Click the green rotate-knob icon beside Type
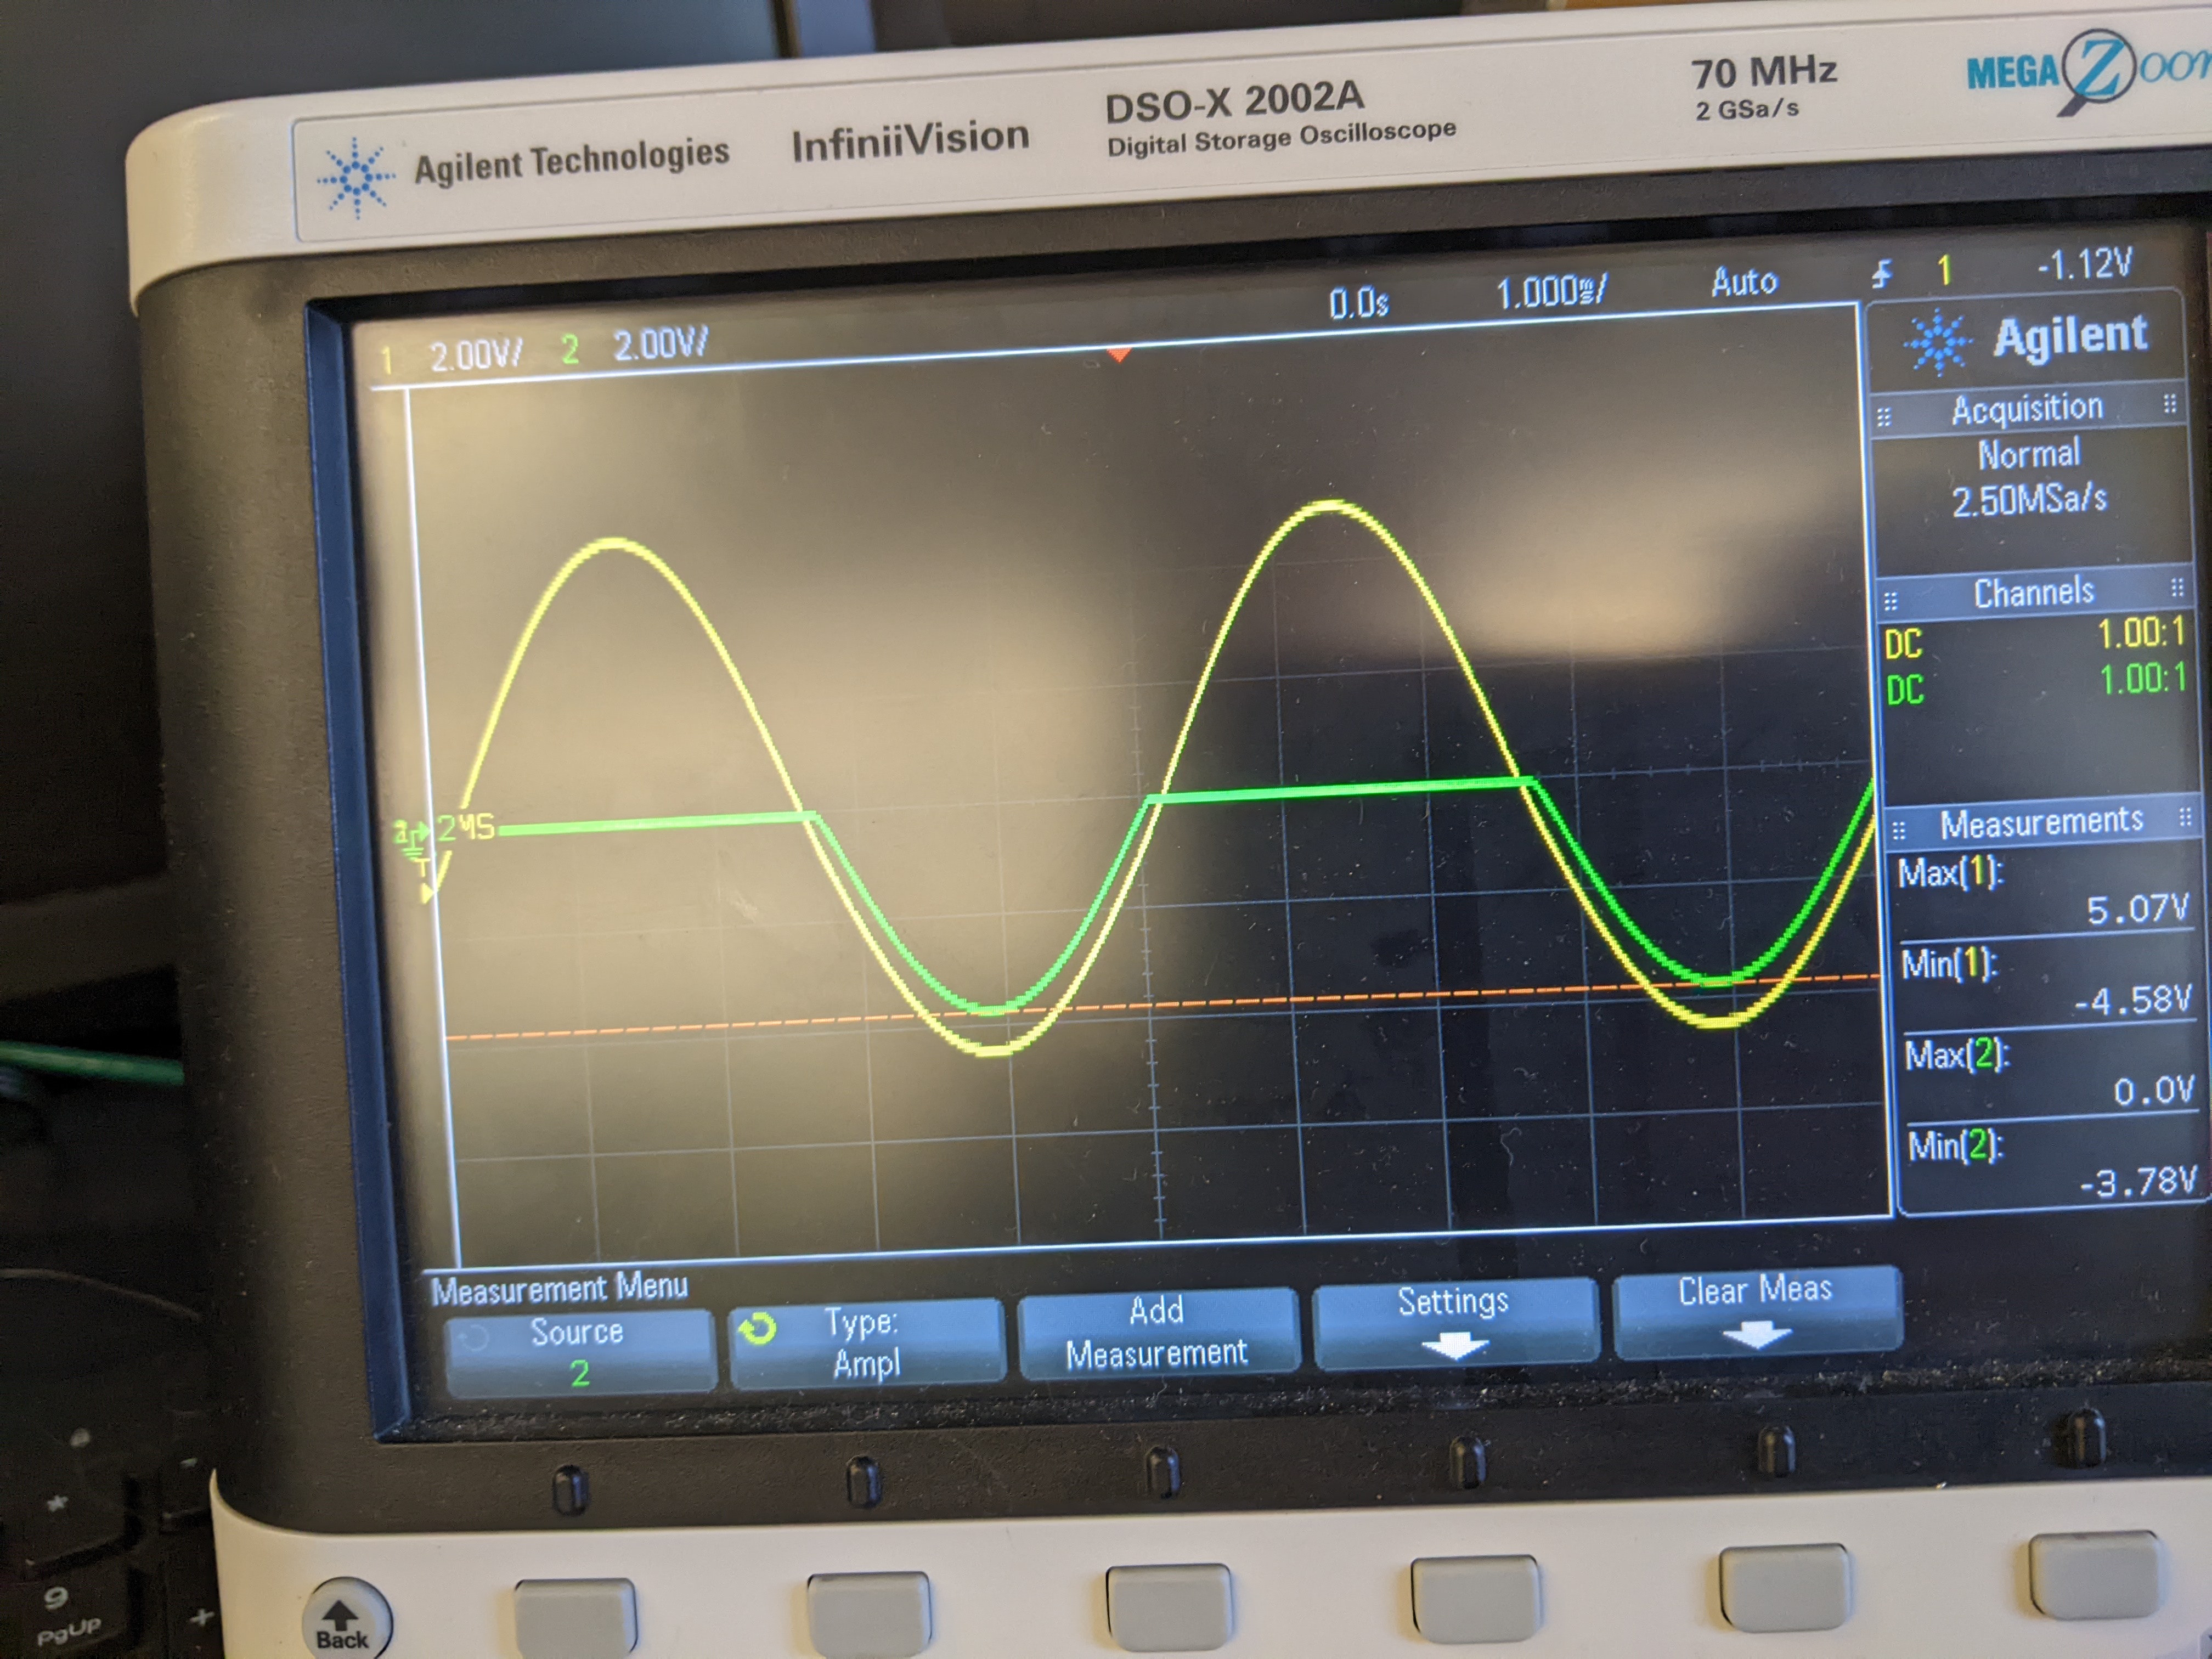Screen dimensions: 2212x1659 757,1329
